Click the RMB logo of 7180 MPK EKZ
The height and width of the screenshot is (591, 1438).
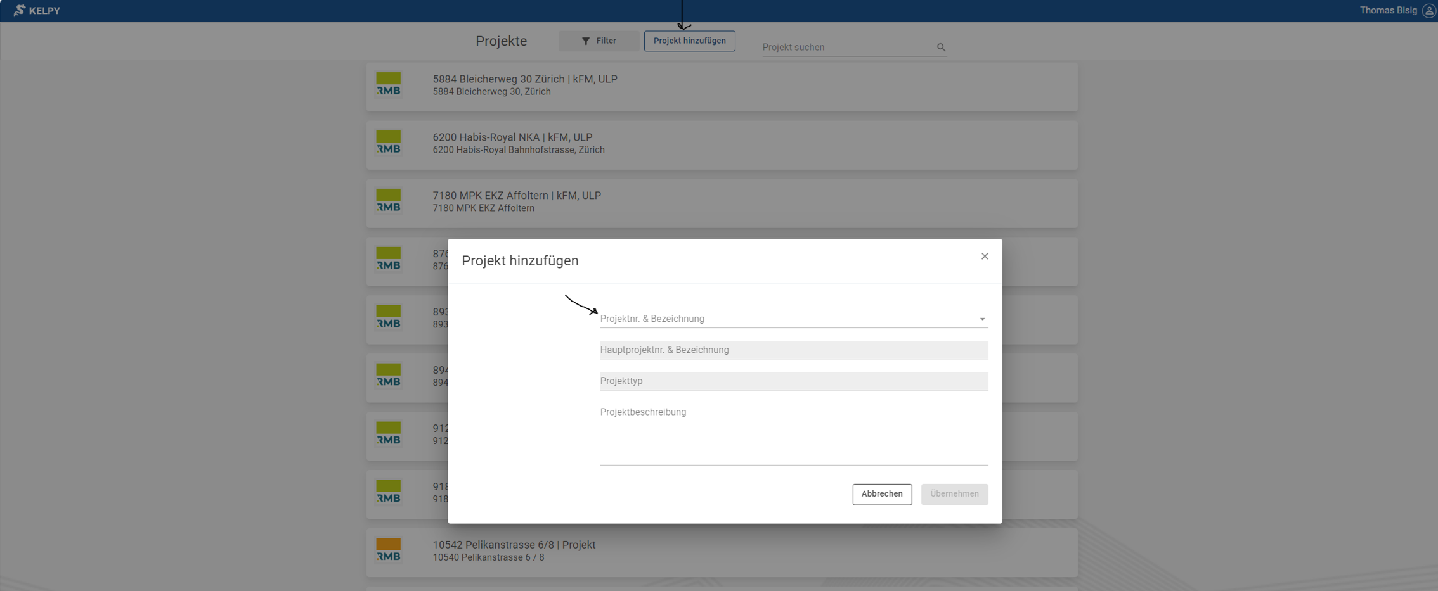388,201
